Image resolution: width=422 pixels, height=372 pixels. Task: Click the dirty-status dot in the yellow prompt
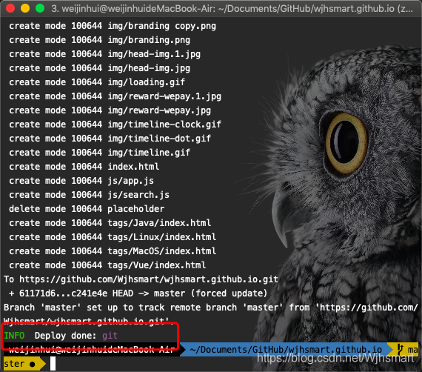click(x=33, y=365)
